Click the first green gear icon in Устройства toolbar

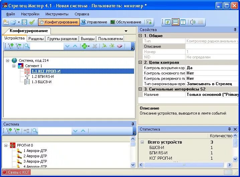pos(104,46)
